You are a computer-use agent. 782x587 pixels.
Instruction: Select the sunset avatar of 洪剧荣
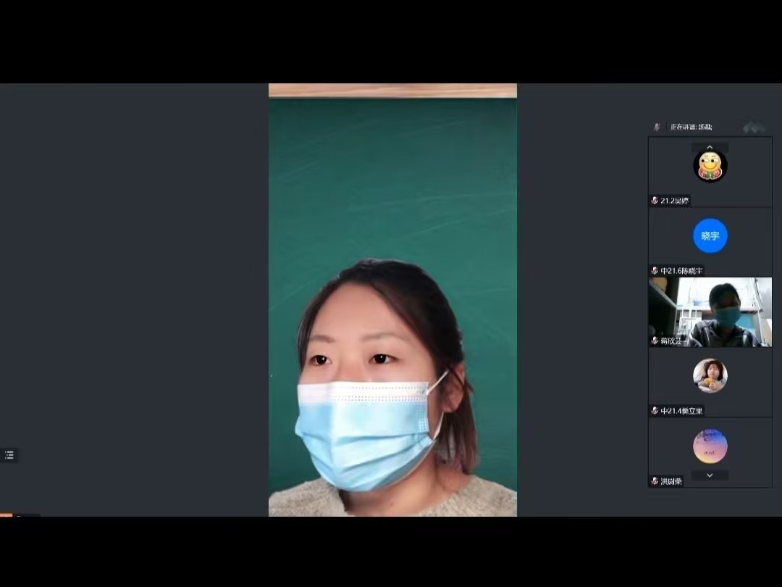pos(710,446)
